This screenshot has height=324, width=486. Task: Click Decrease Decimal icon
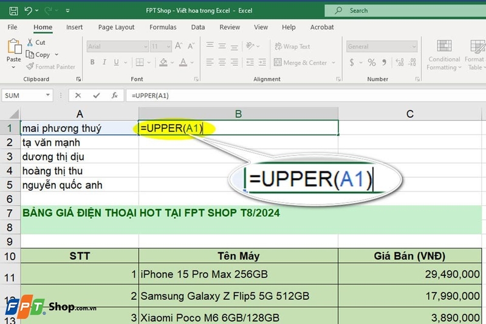[412, 63]
